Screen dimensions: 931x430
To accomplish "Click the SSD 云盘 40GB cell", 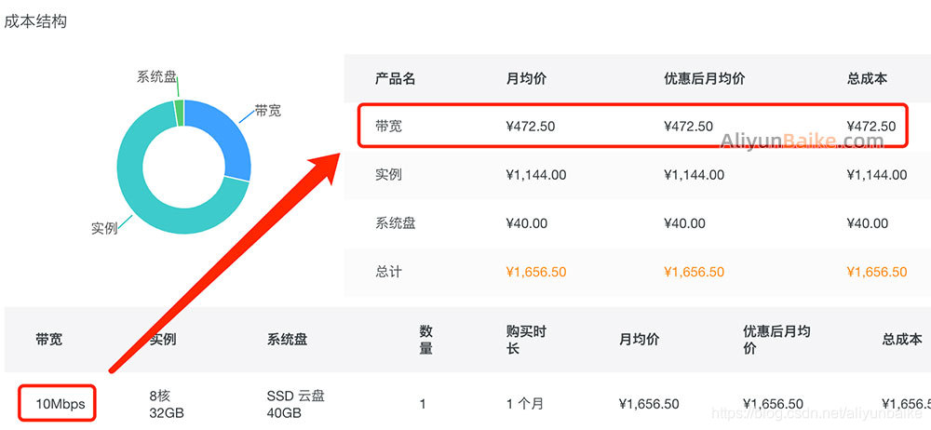I will tap(296, 404).
